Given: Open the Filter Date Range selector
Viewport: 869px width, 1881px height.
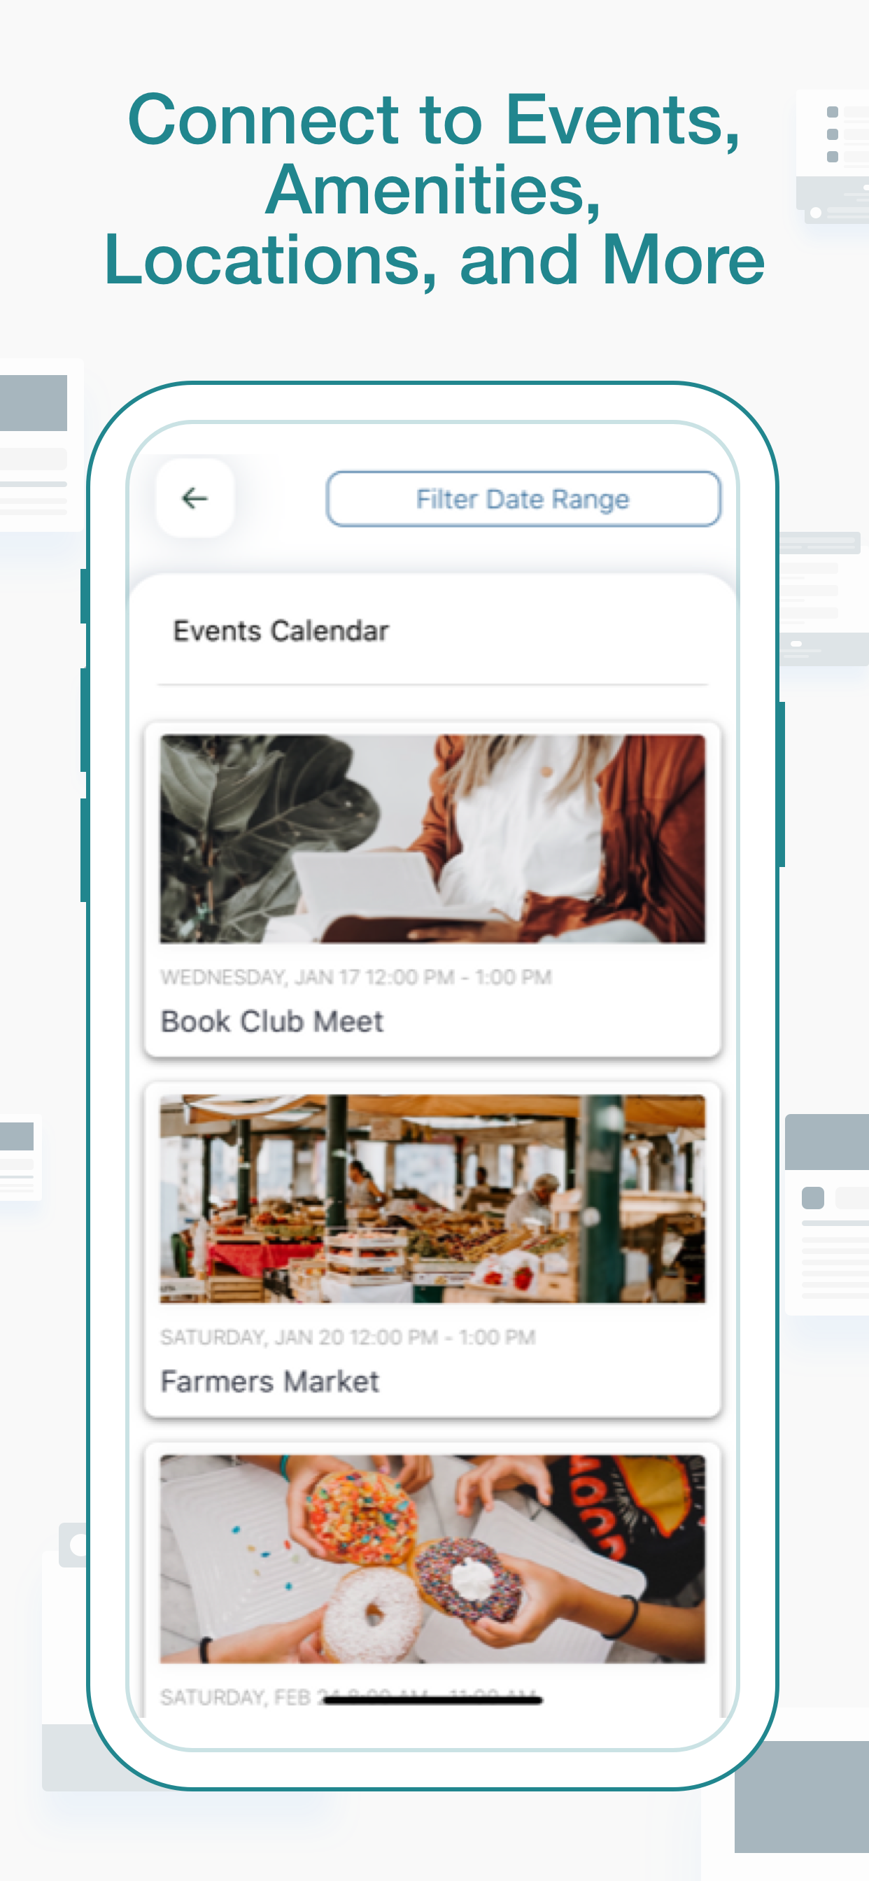Looking at the screenshot, I should tap(523, 499).
